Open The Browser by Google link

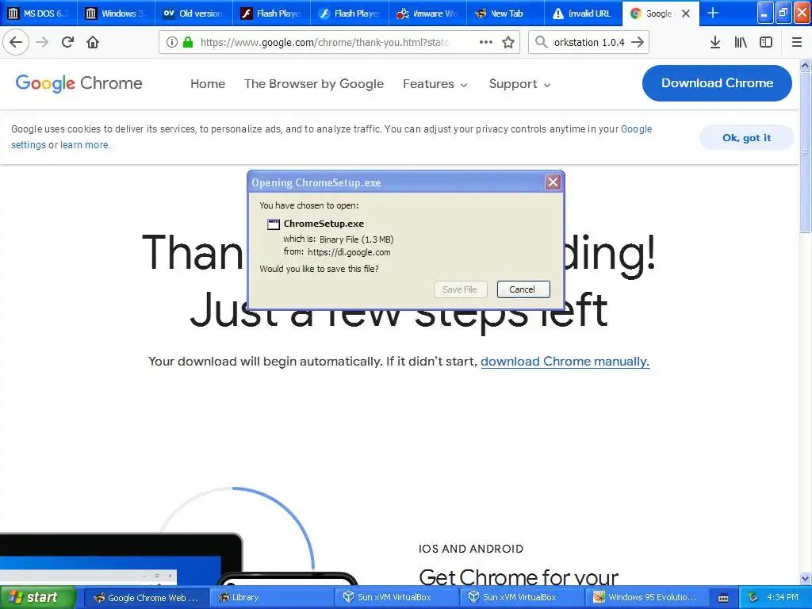314,84
